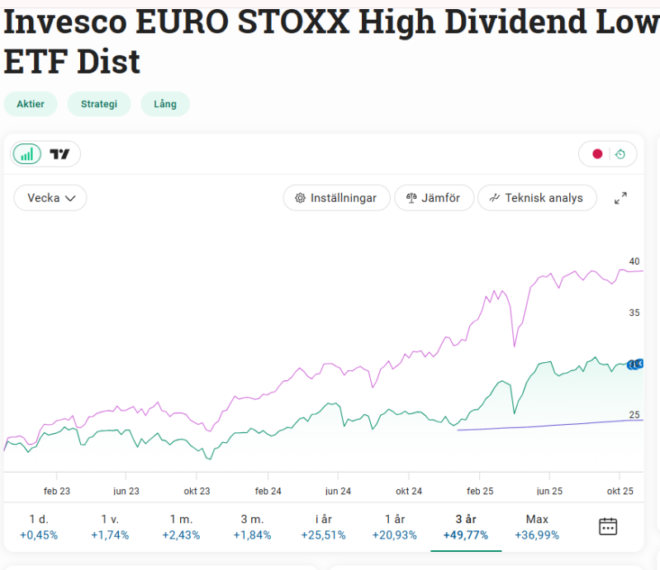The width and height of the screenshot is (660, 570).
Task: Click the Aktier tag
Action: point(31,104)
